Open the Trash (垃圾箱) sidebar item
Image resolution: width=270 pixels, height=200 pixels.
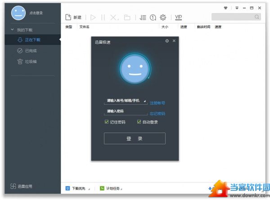[30, 61]
